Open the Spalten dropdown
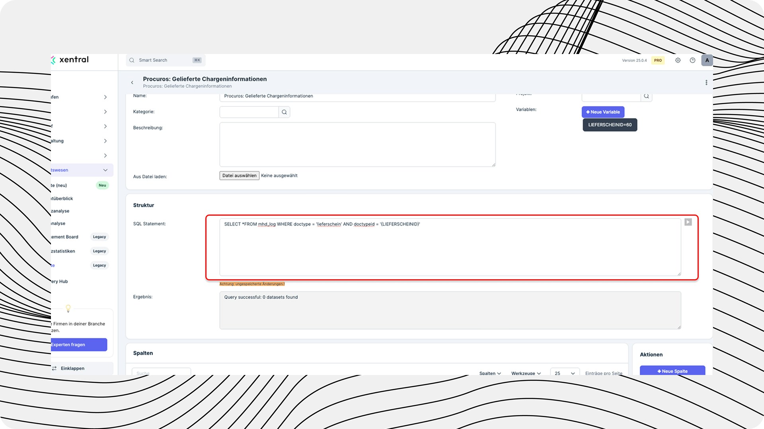Viewport: 764px width, 429px height. (490, 373)
